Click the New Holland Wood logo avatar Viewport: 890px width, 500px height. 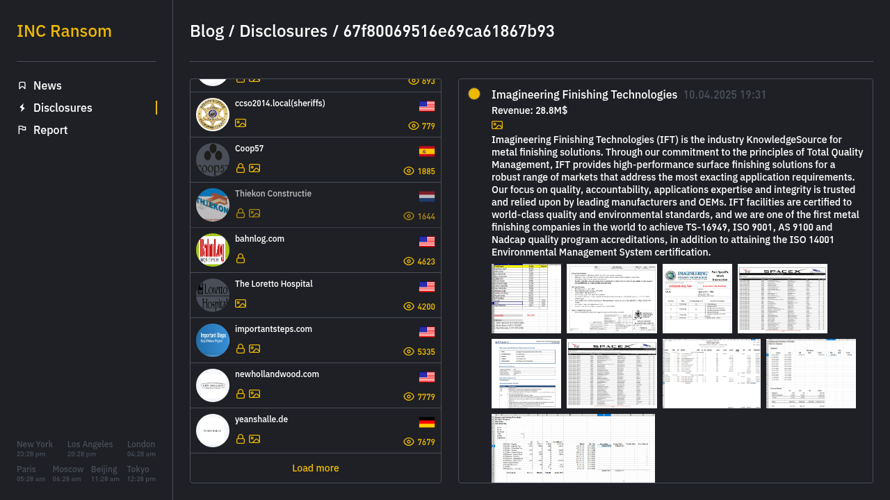point(213,385)
